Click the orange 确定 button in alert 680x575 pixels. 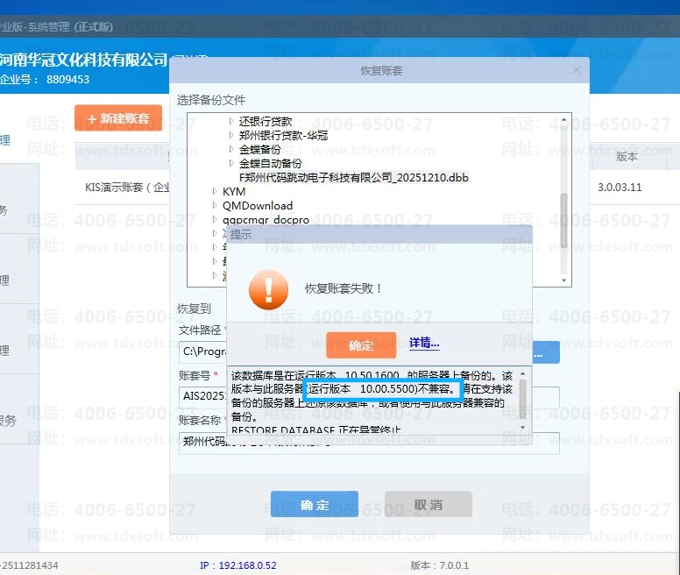360,345
